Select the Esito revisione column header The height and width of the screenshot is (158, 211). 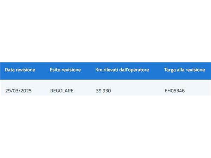65,70
